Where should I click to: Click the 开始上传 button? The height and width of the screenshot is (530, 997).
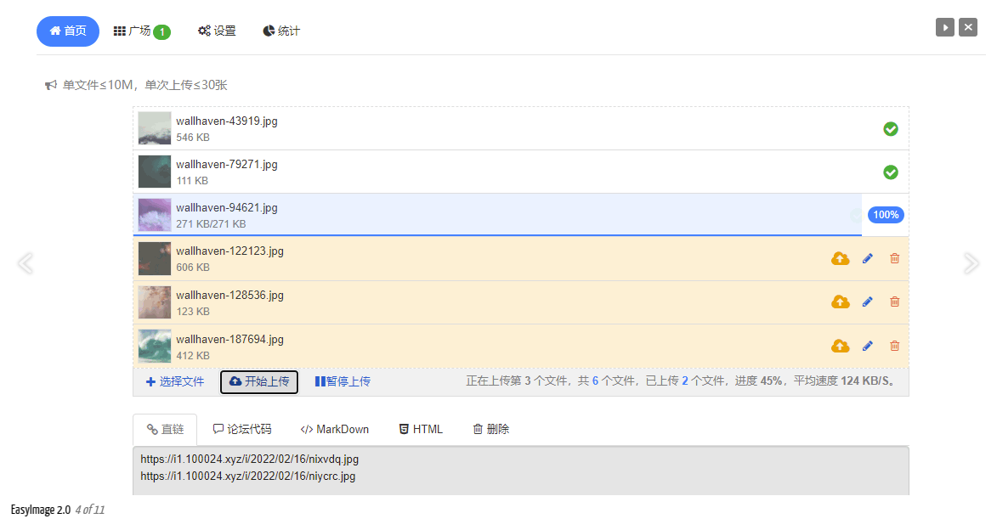259,382
